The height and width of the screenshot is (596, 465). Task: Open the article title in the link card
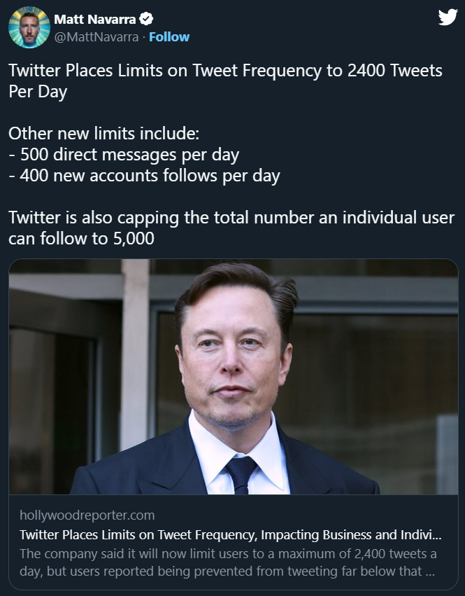(231, 536)
